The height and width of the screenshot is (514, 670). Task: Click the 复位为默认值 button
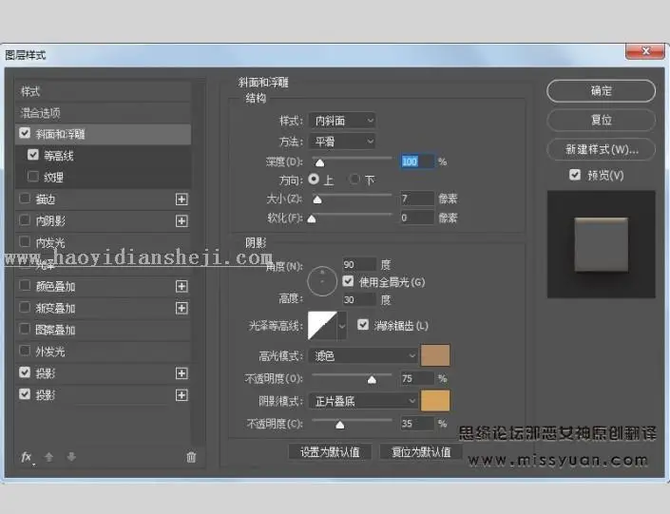(x=421, y=452)
